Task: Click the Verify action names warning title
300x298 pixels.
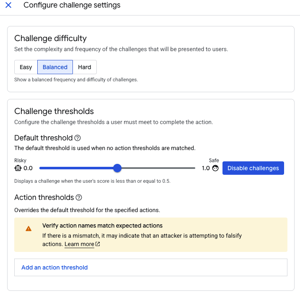Action: tap(102, 225)
